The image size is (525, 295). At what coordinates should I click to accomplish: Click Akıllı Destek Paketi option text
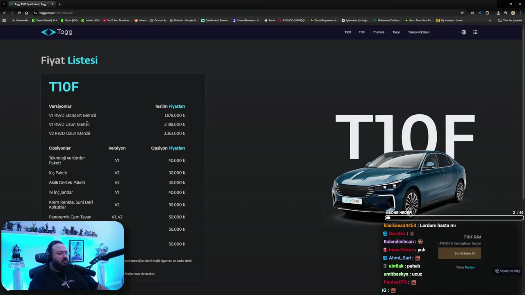click(67, 182)
